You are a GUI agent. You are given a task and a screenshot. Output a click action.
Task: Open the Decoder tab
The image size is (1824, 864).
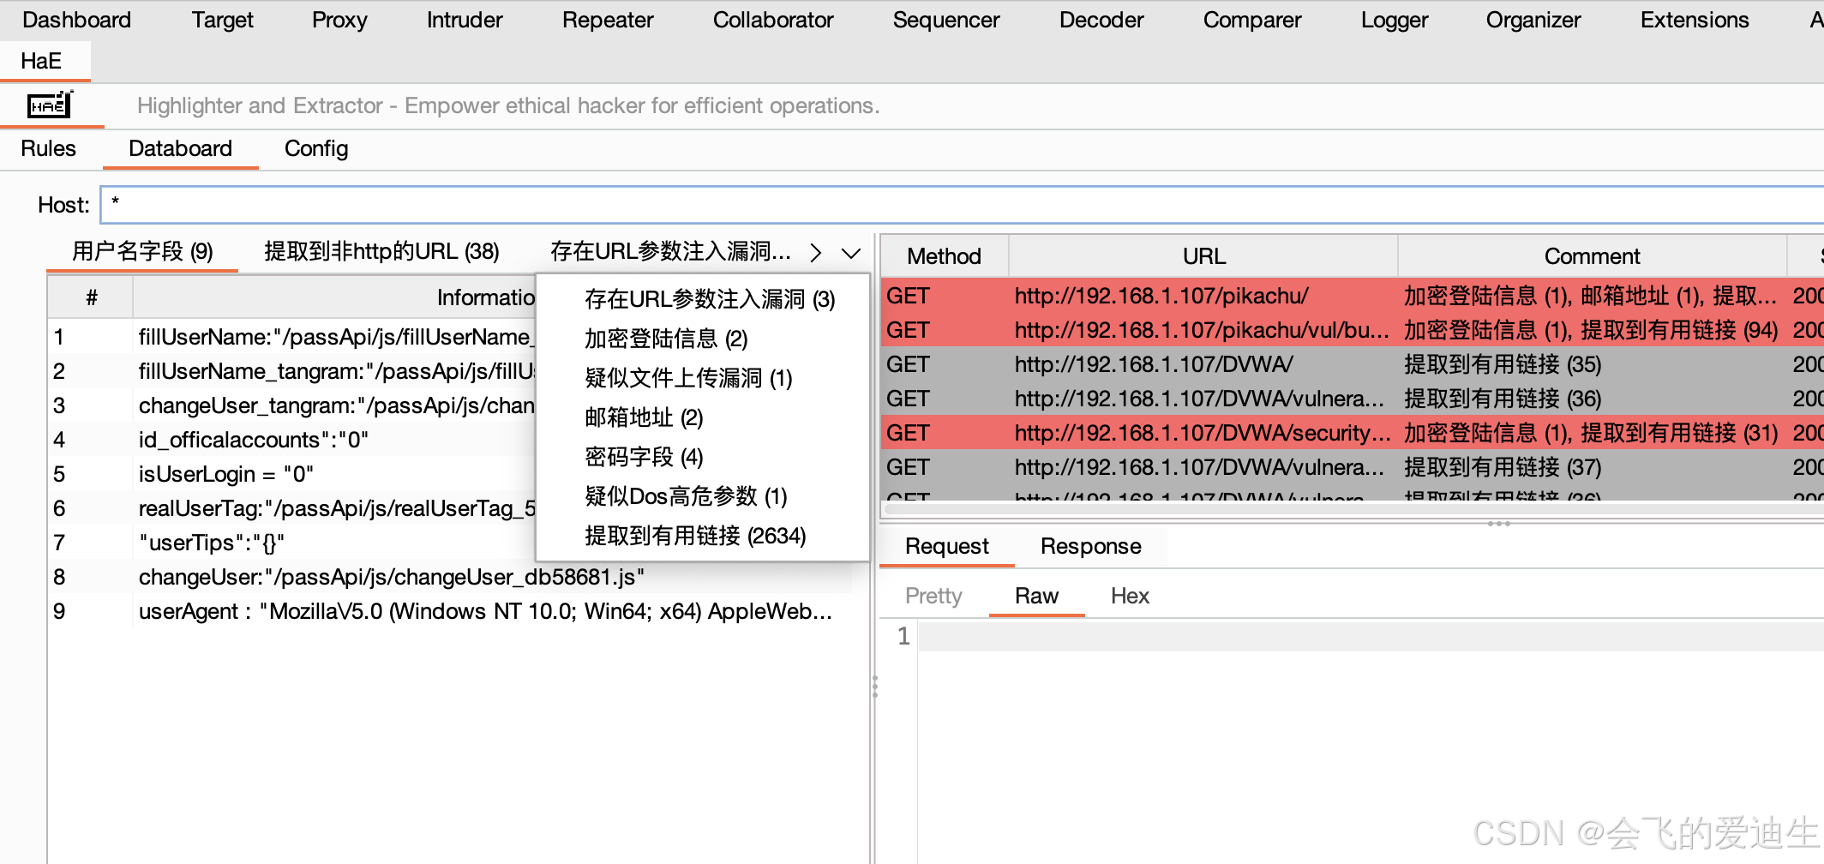1101,20
